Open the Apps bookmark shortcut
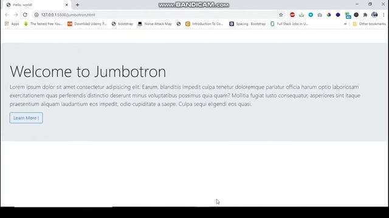The height and width of the screenshot is (218, 389). click(x=12, y=24)
